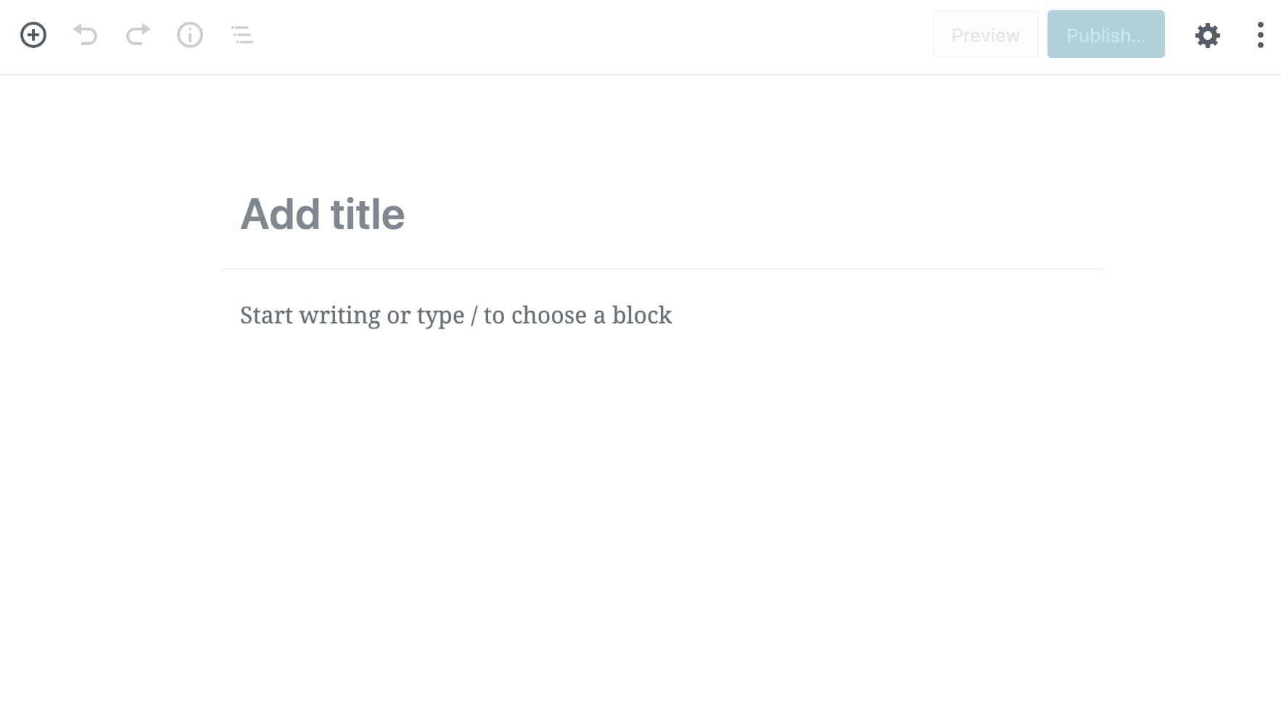Screen dimensions: 1281x702
Task: Open the block inserter with the plus icon
Action: pyautogui.click(x=33, y=34)
